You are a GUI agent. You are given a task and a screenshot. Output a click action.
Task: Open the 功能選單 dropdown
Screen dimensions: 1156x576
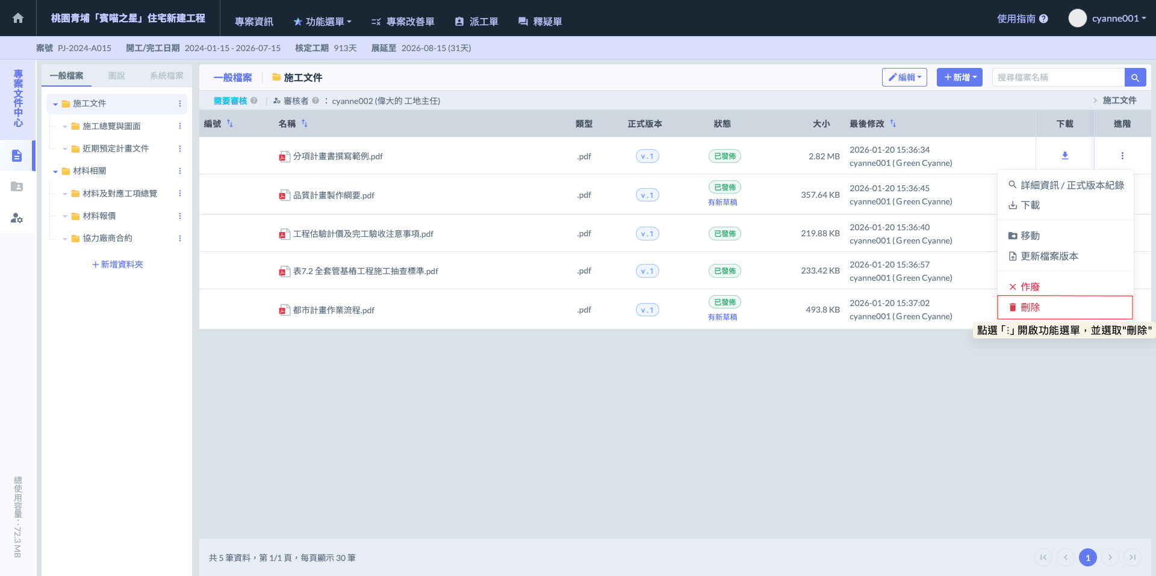click(x=322, y=22)
